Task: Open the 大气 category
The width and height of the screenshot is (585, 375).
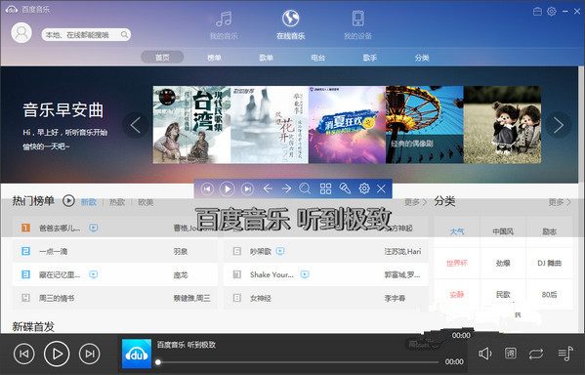Action: click(x=457, y=231)
